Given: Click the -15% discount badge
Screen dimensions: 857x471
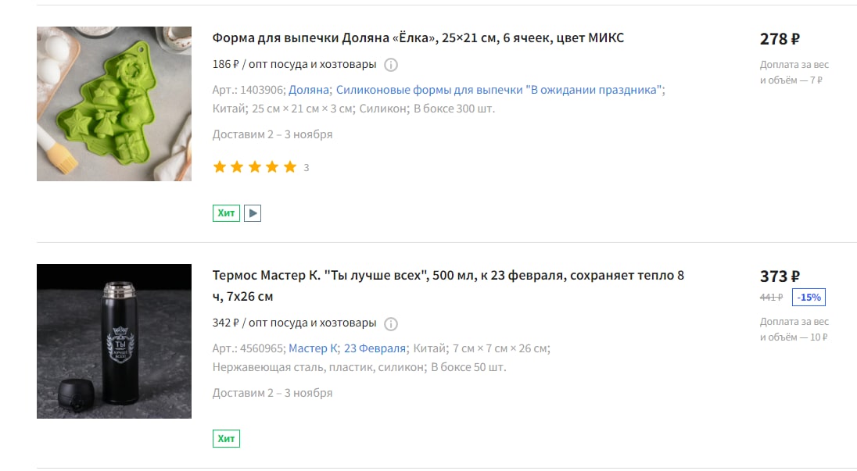Looking at the screenshot, I should pos(809,298).
